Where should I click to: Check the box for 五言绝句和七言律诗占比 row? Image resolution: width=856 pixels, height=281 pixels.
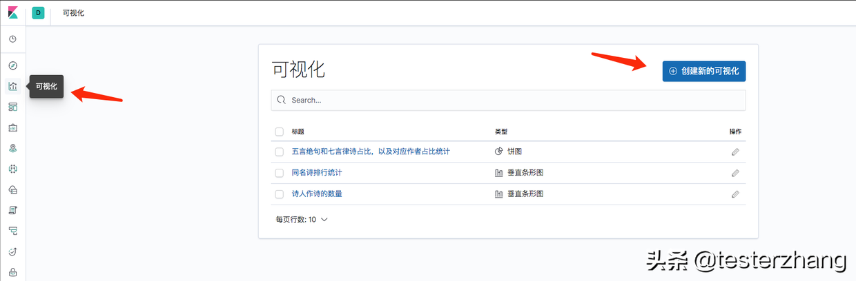click(279, 152)
